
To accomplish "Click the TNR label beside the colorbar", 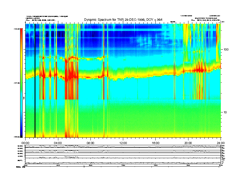I will [24, 98].
